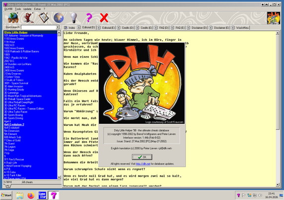Click the light bulb toolbar icon
Screen dimensions: 284x200
pyautogui.click(x=73, y=18)
